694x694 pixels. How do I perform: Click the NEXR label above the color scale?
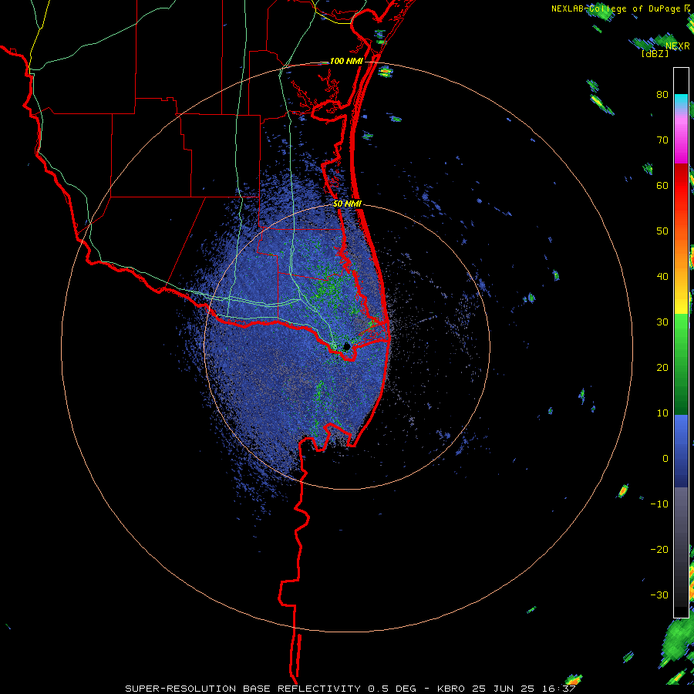[x=678, y=46]
